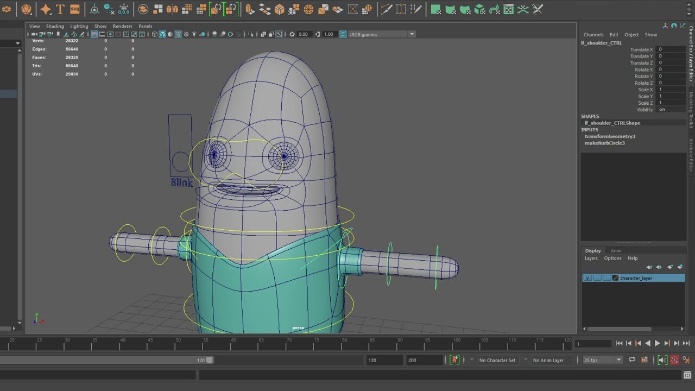Open the No Character Set dropdown
Image resolution: width=695 pixels, height=391 pixels.
tap(497, 360)
